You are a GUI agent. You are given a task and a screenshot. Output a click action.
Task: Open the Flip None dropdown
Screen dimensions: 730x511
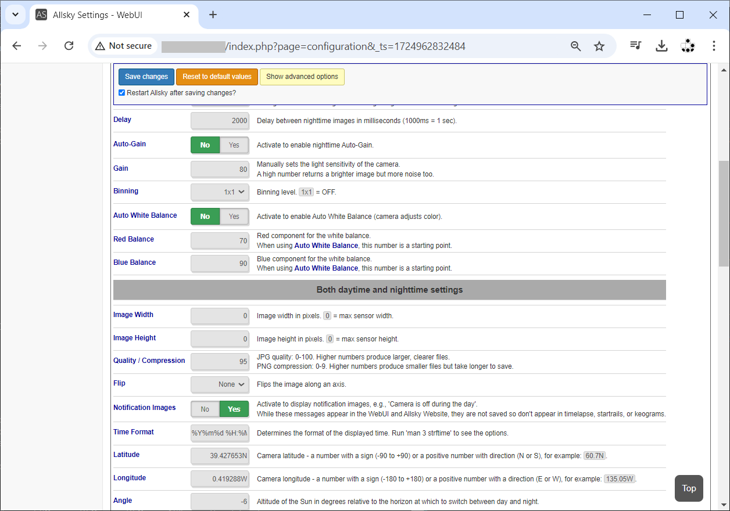[x=220, y=384]
